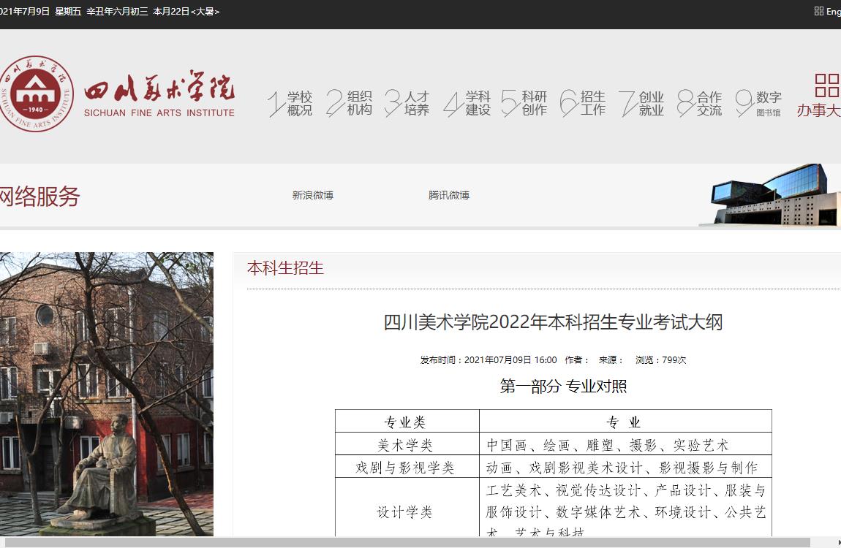Click the Sichuan Fine Arts Institute round logo
The height and width of the screenshot is (548, 841).
coord(37,94)
